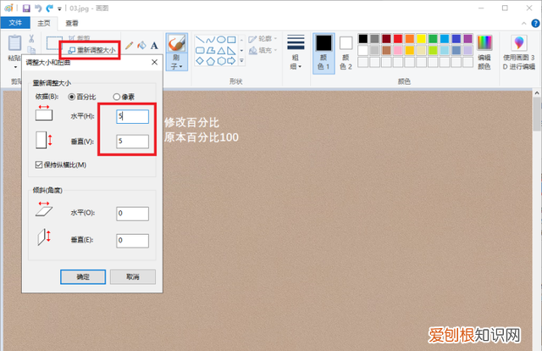Expand the shapes gallery more arrow

241,61
